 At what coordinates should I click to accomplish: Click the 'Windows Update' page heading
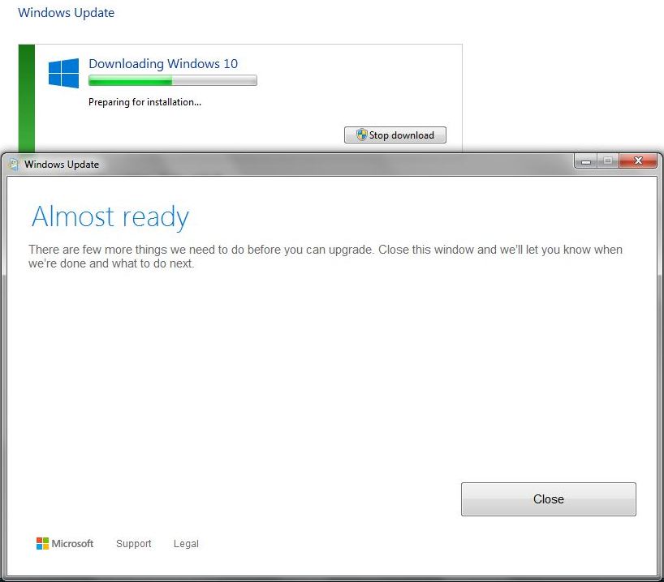click(x=66, y=13)
